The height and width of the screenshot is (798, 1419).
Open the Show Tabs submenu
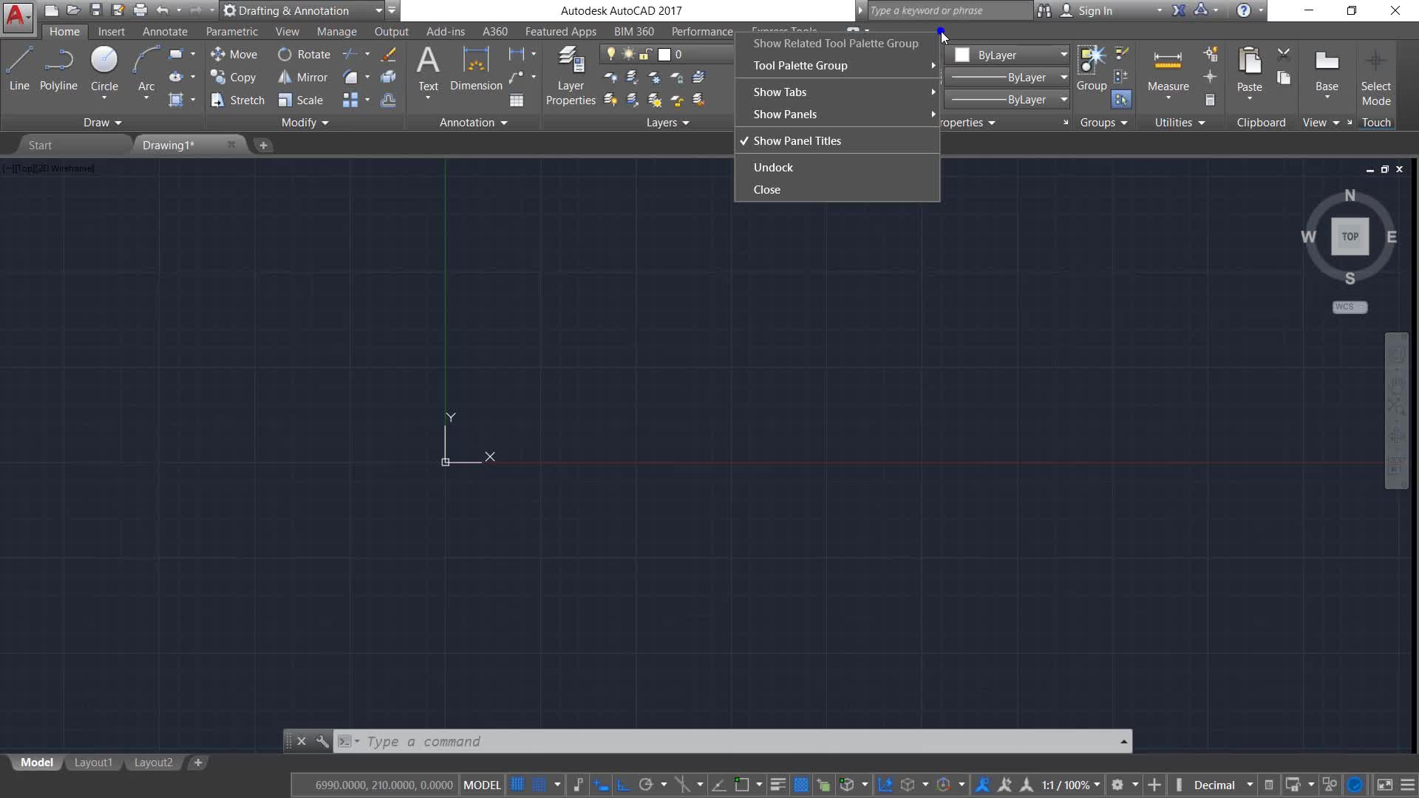pos(780,92)
